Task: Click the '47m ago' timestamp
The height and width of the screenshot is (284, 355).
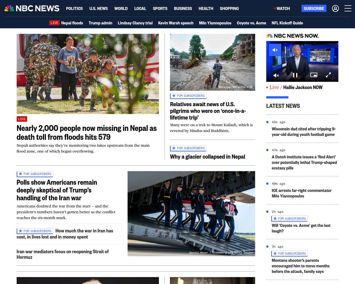Action: coord(278,150)
